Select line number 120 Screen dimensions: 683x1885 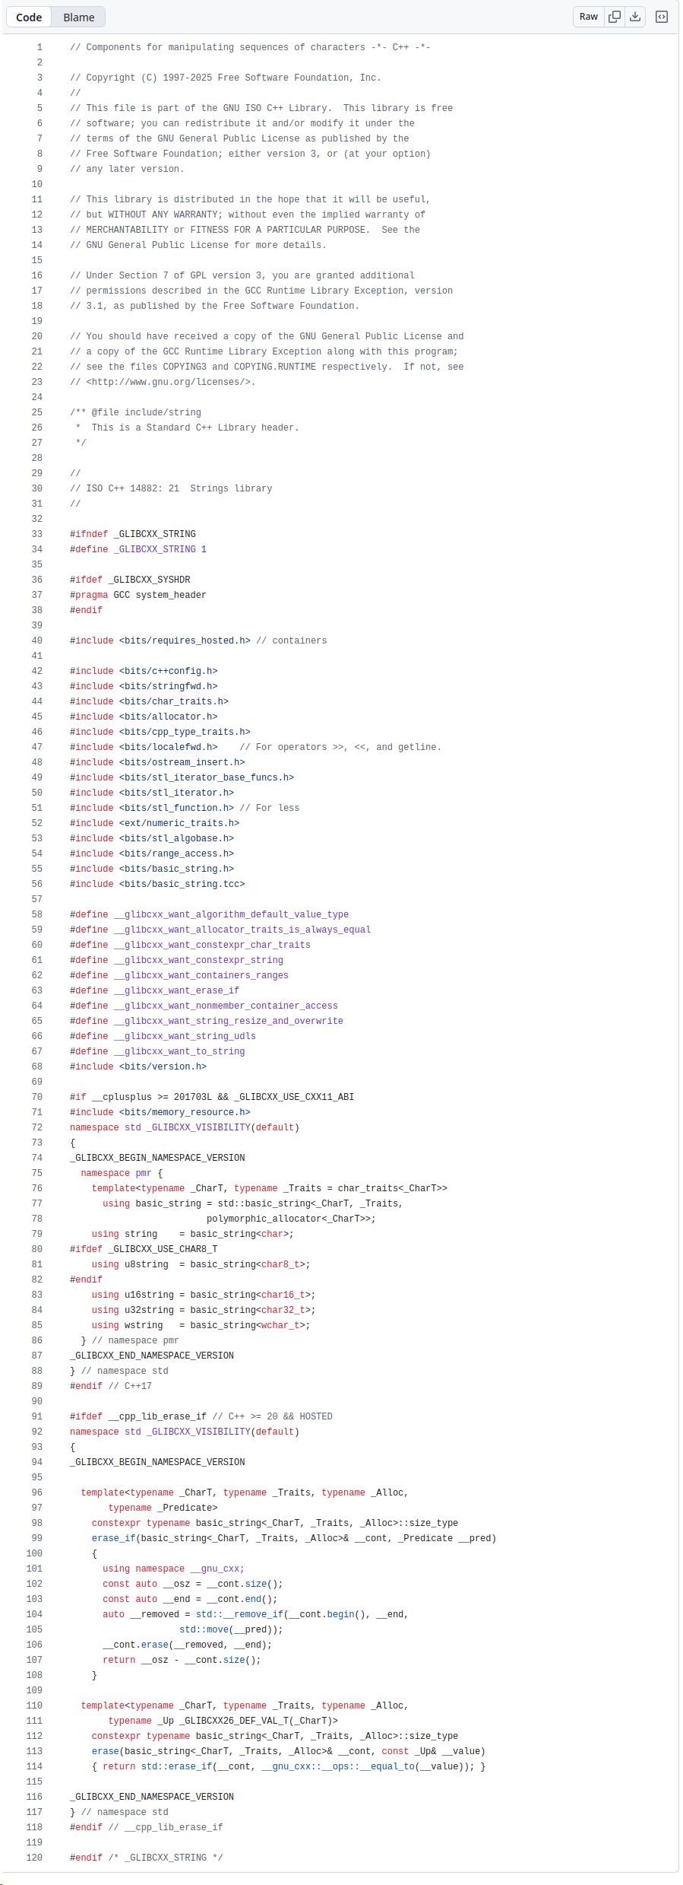coord(34,1858)
